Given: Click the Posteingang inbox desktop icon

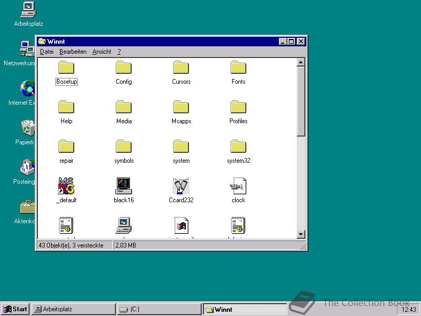Looking at the screenshot, I should 27,167.
